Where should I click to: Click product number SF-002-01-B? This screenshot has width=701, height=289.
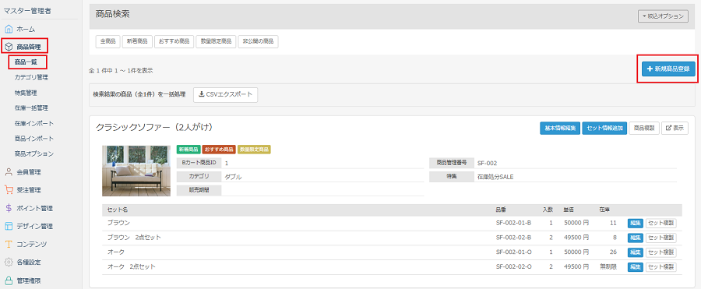514,223
